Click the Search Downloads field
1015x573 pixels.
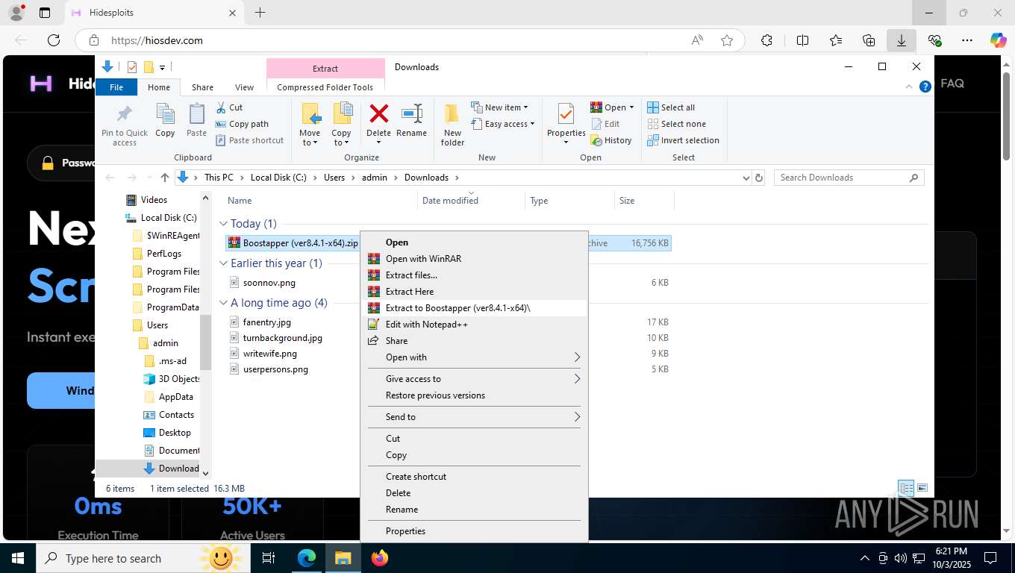pos(849,178)
